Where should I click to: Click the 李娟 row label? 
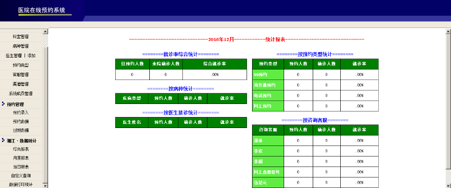(x=258, y=161)
